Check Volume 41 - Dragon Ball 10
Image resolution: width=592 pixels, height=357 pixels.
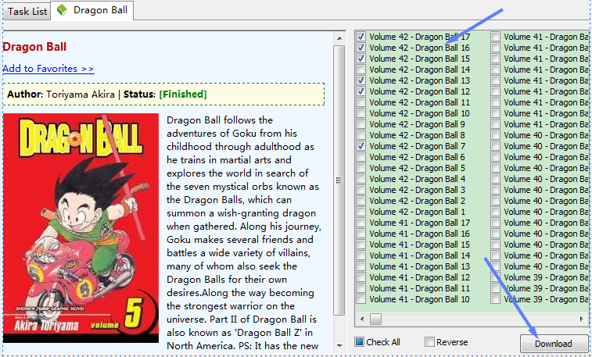tap(361, 299)
